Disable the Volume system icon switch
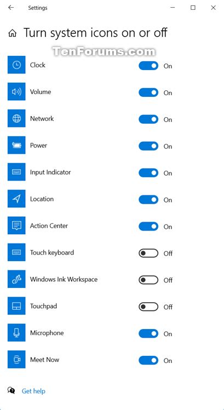The image size is (224, 410). pos(148,93)
